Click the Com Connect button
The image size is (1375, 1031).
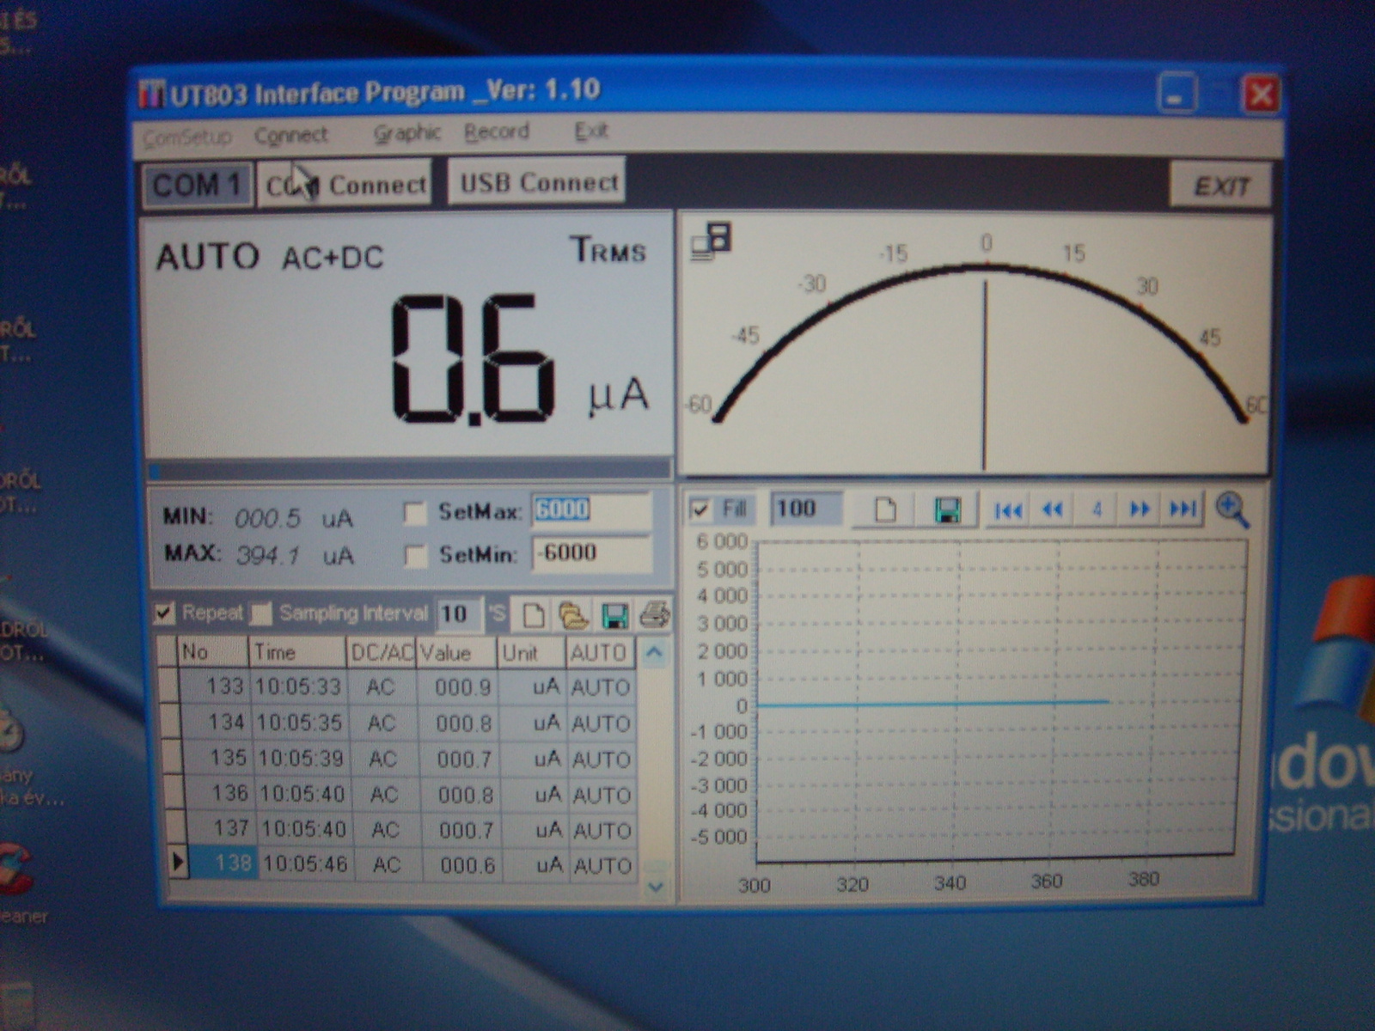coord(345,184)
